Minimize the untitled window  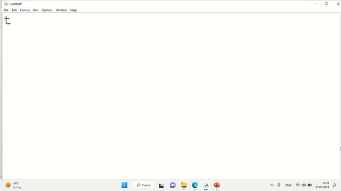[315, 4]
